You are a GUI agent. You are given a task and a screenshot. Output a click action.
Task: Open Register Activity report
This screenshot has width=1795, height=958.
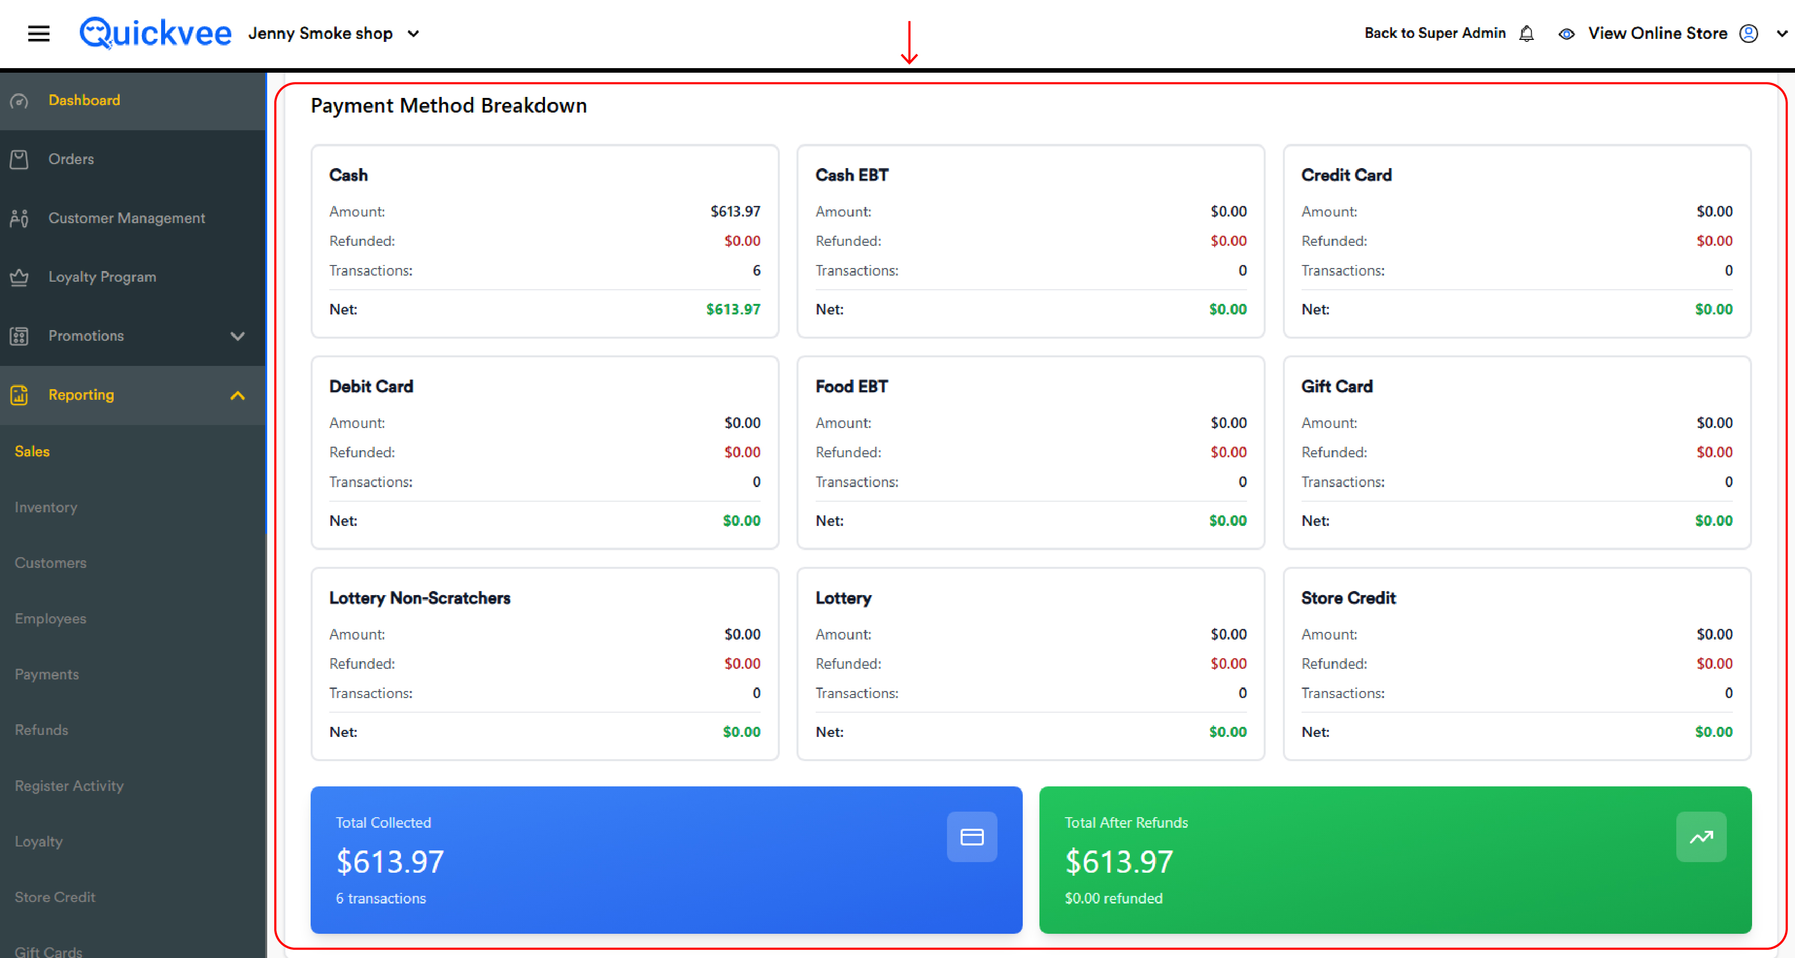click(69, 785)
